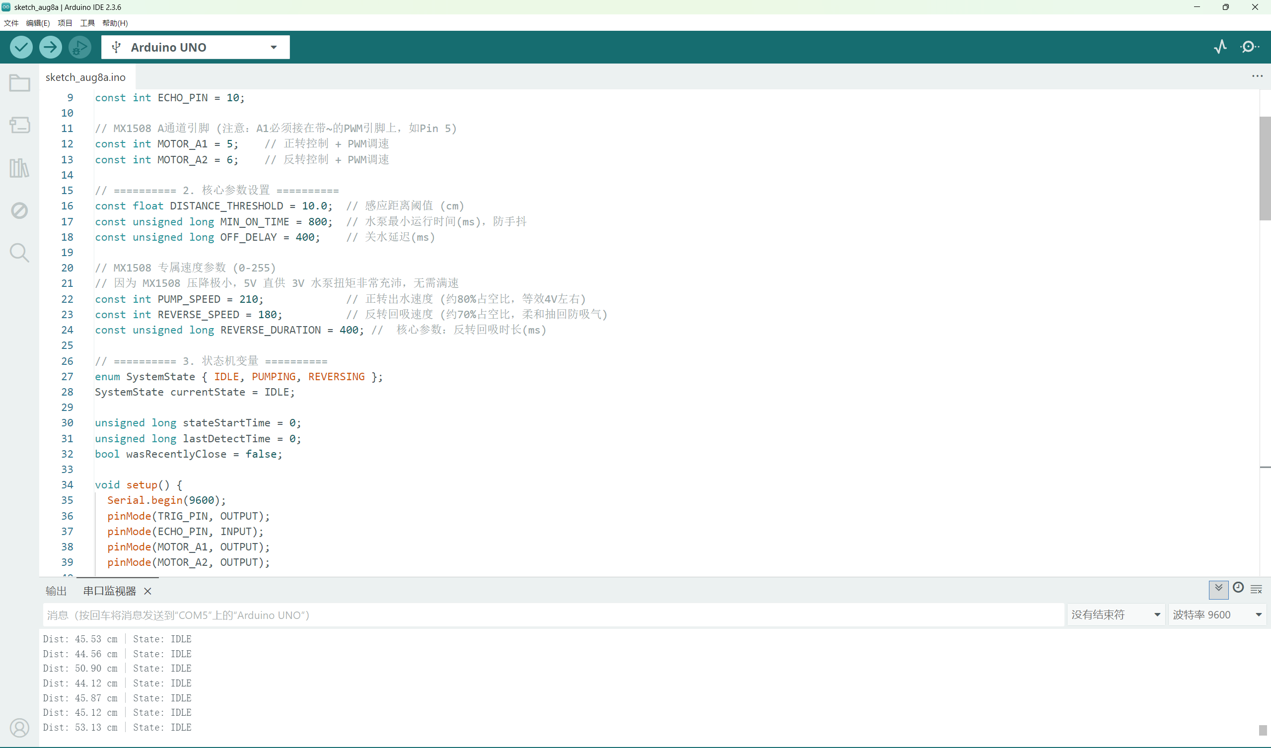Minimize the Arduino IDE window
Image resolution: width=1271 pixels, height=748 pixels.
tap(1197, 7)
